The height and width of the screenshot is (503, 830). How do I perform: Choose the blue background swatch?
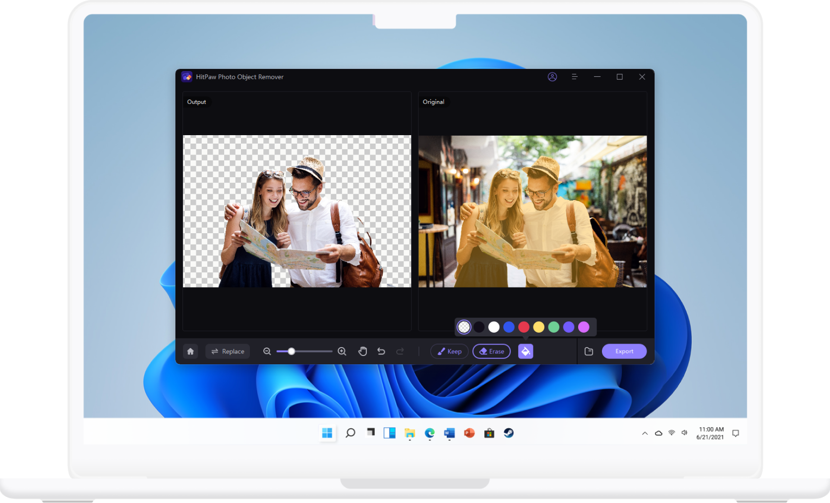tap(509, 327)
